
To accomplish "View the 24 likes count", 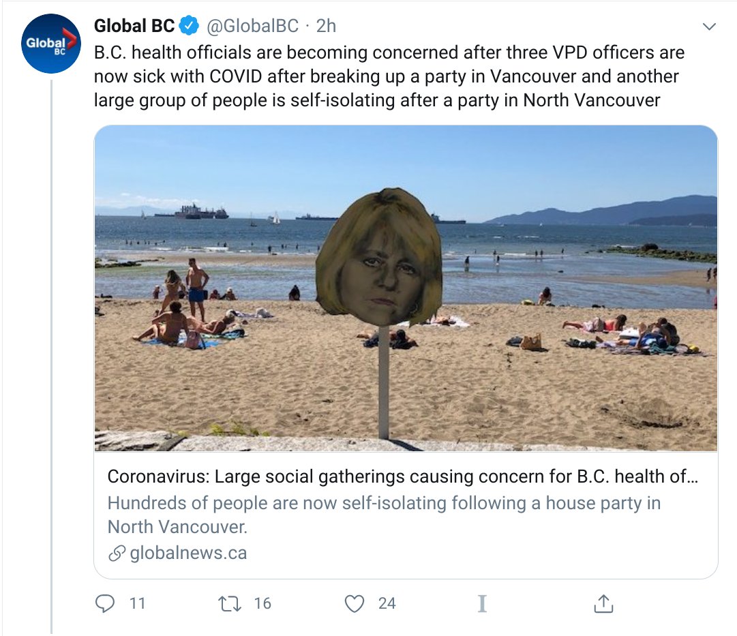I will tap(387, 603).
